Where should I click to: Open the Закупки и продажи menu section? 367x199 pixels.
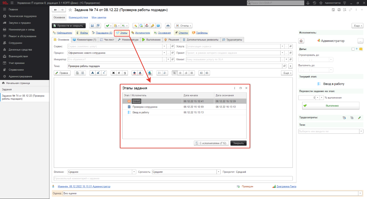tap(20, 23)
